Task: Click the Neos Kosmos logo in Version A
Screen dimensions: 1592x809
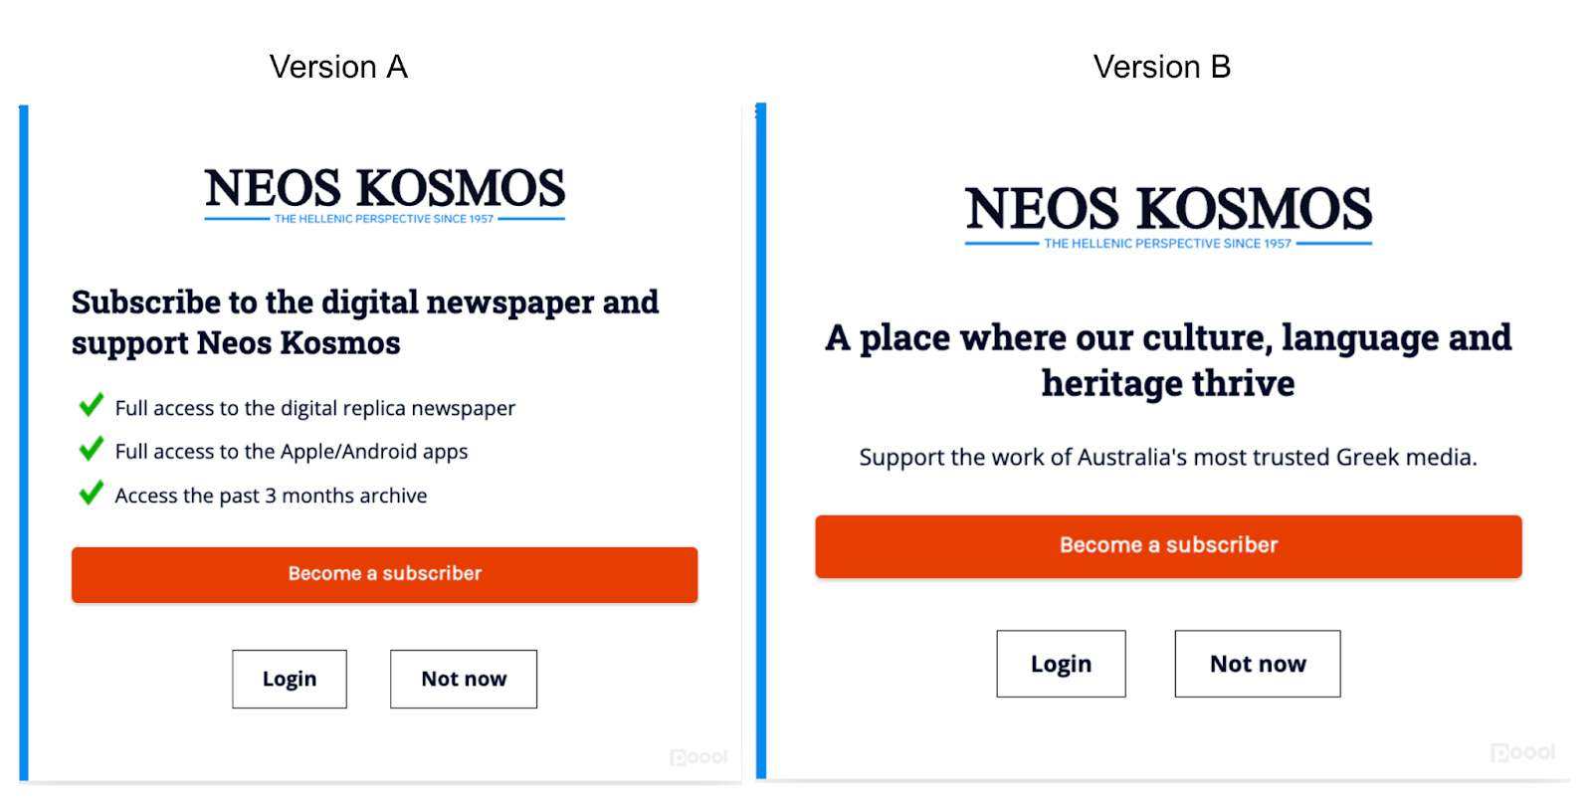Action: tap(384, 192)
